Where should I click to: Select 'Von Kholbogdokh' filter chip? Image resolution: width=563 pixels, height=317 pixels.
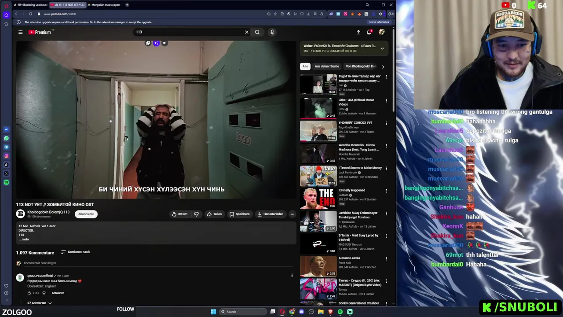pos(361,66)
